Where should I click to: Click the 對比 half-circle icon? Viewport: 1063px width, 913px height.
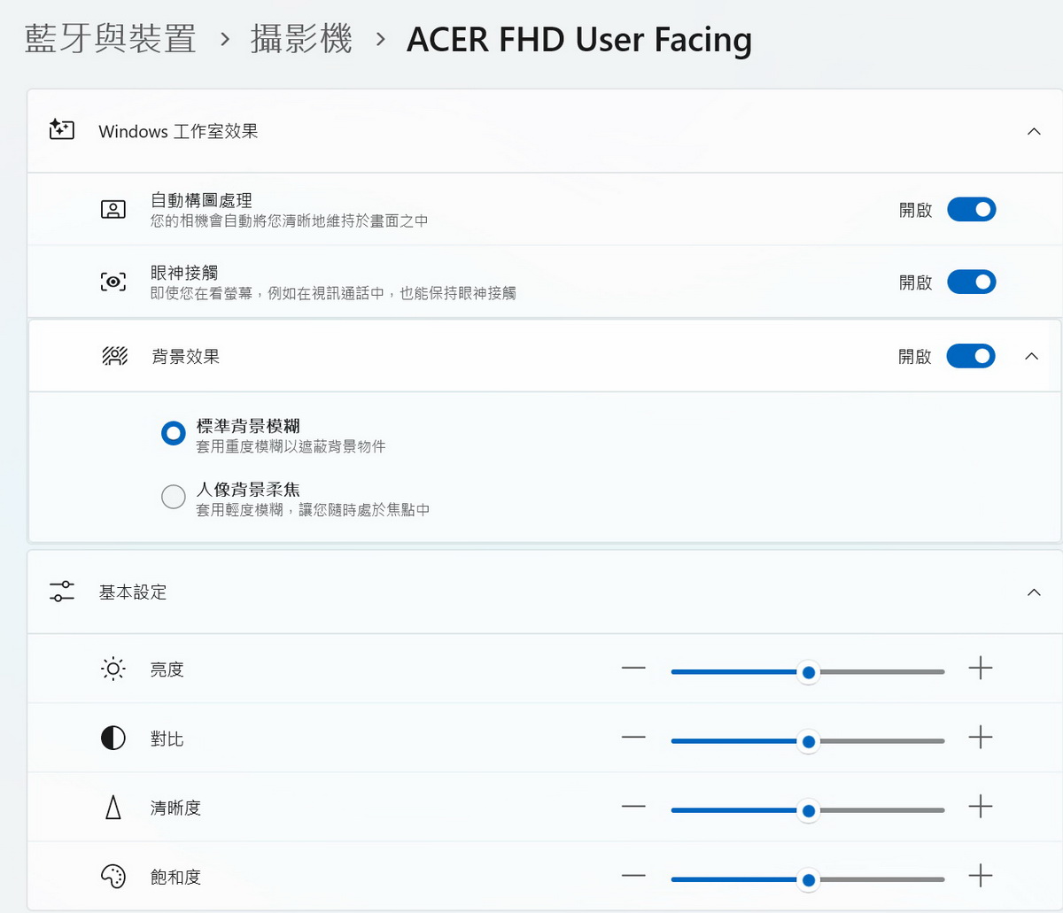click(x=113, y=738)
